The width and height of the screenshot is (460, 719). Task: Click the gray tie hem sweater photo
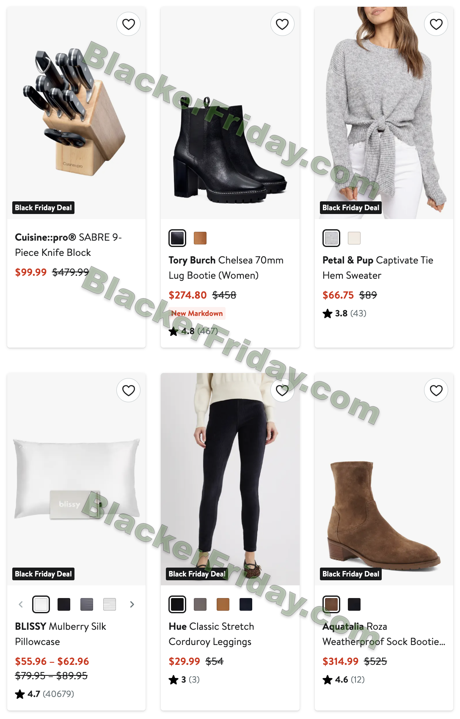coord(384,113)
